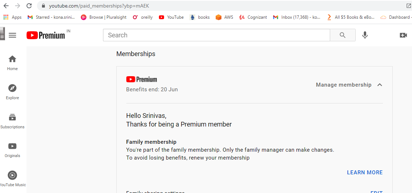The height and width of the screenshot is (193, 412).
Task: Click the Manage membership label
Action: coord(343,85)
